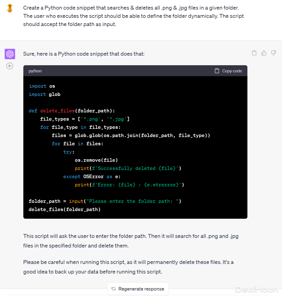Image resolution: width=282 pixels, height=296 pixels.
Task: Click the 'import glob' code line
Action: 44,94
